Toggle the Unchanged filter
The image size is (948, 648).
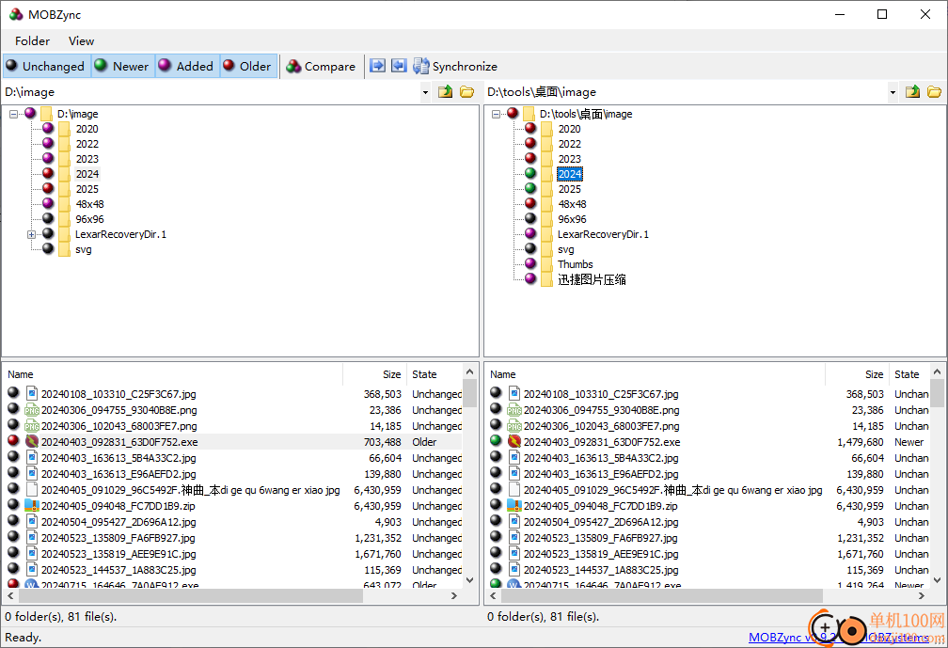[x=47, y=66]
